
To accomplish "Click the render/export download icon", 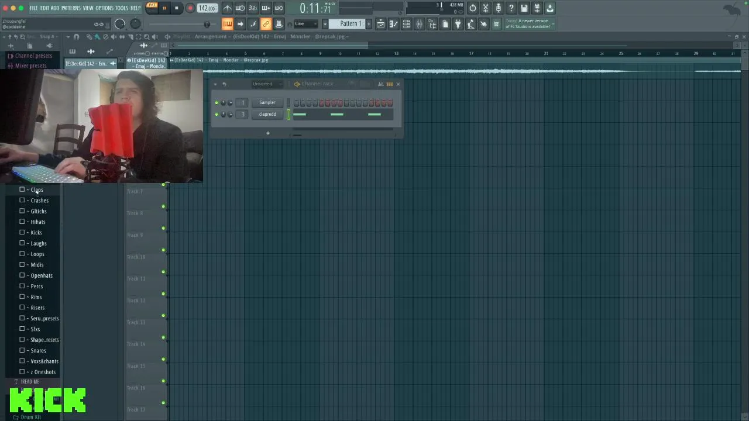I will coord(550,8).
